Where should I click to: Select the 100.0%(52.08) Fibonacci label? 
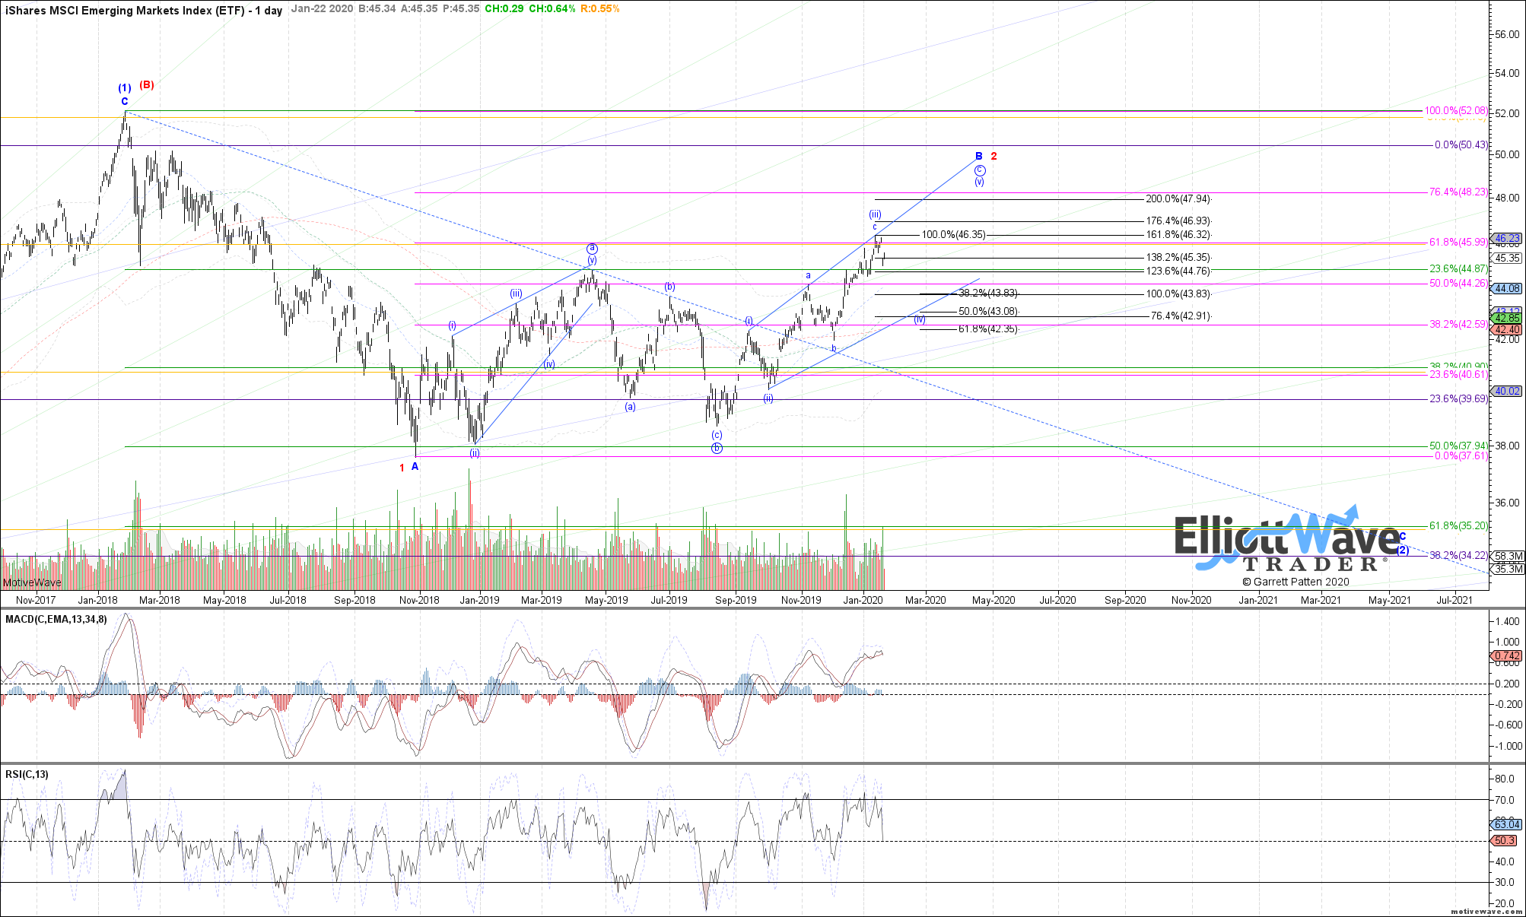[x=1455, y=110]
